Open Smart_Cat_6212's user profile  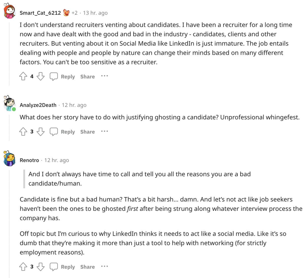point(40,13)
